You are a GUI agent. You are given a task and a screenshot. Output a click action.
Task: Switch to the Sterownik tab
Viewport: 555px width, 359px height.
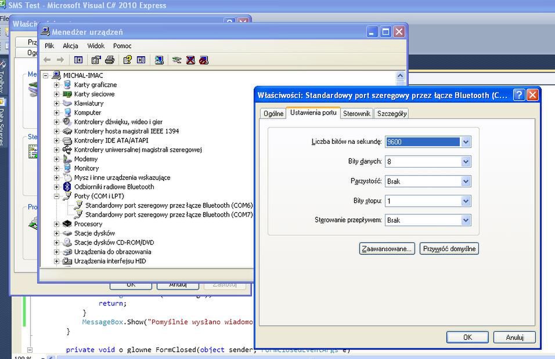(x=356, y=114)
